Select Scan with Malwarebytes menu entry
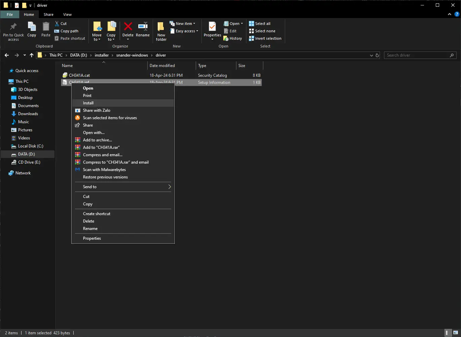 [104, 170]
